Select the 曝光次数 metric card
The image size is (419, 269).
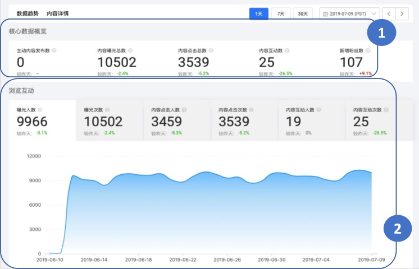(x=109, y=122)
